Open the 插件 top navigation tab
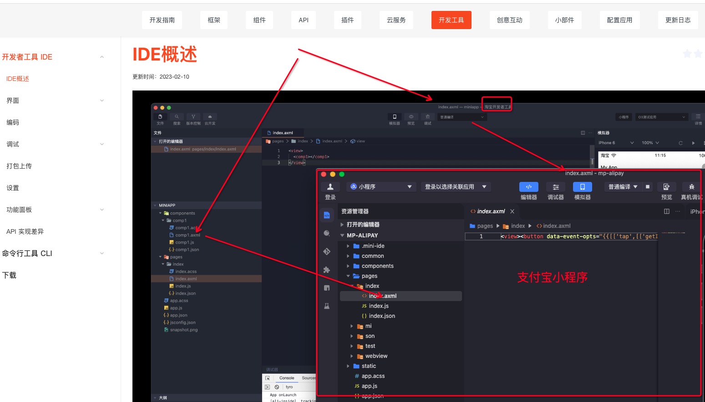This screenshot has width=705, height=402. pyautogui.click(x=347, y=20)
